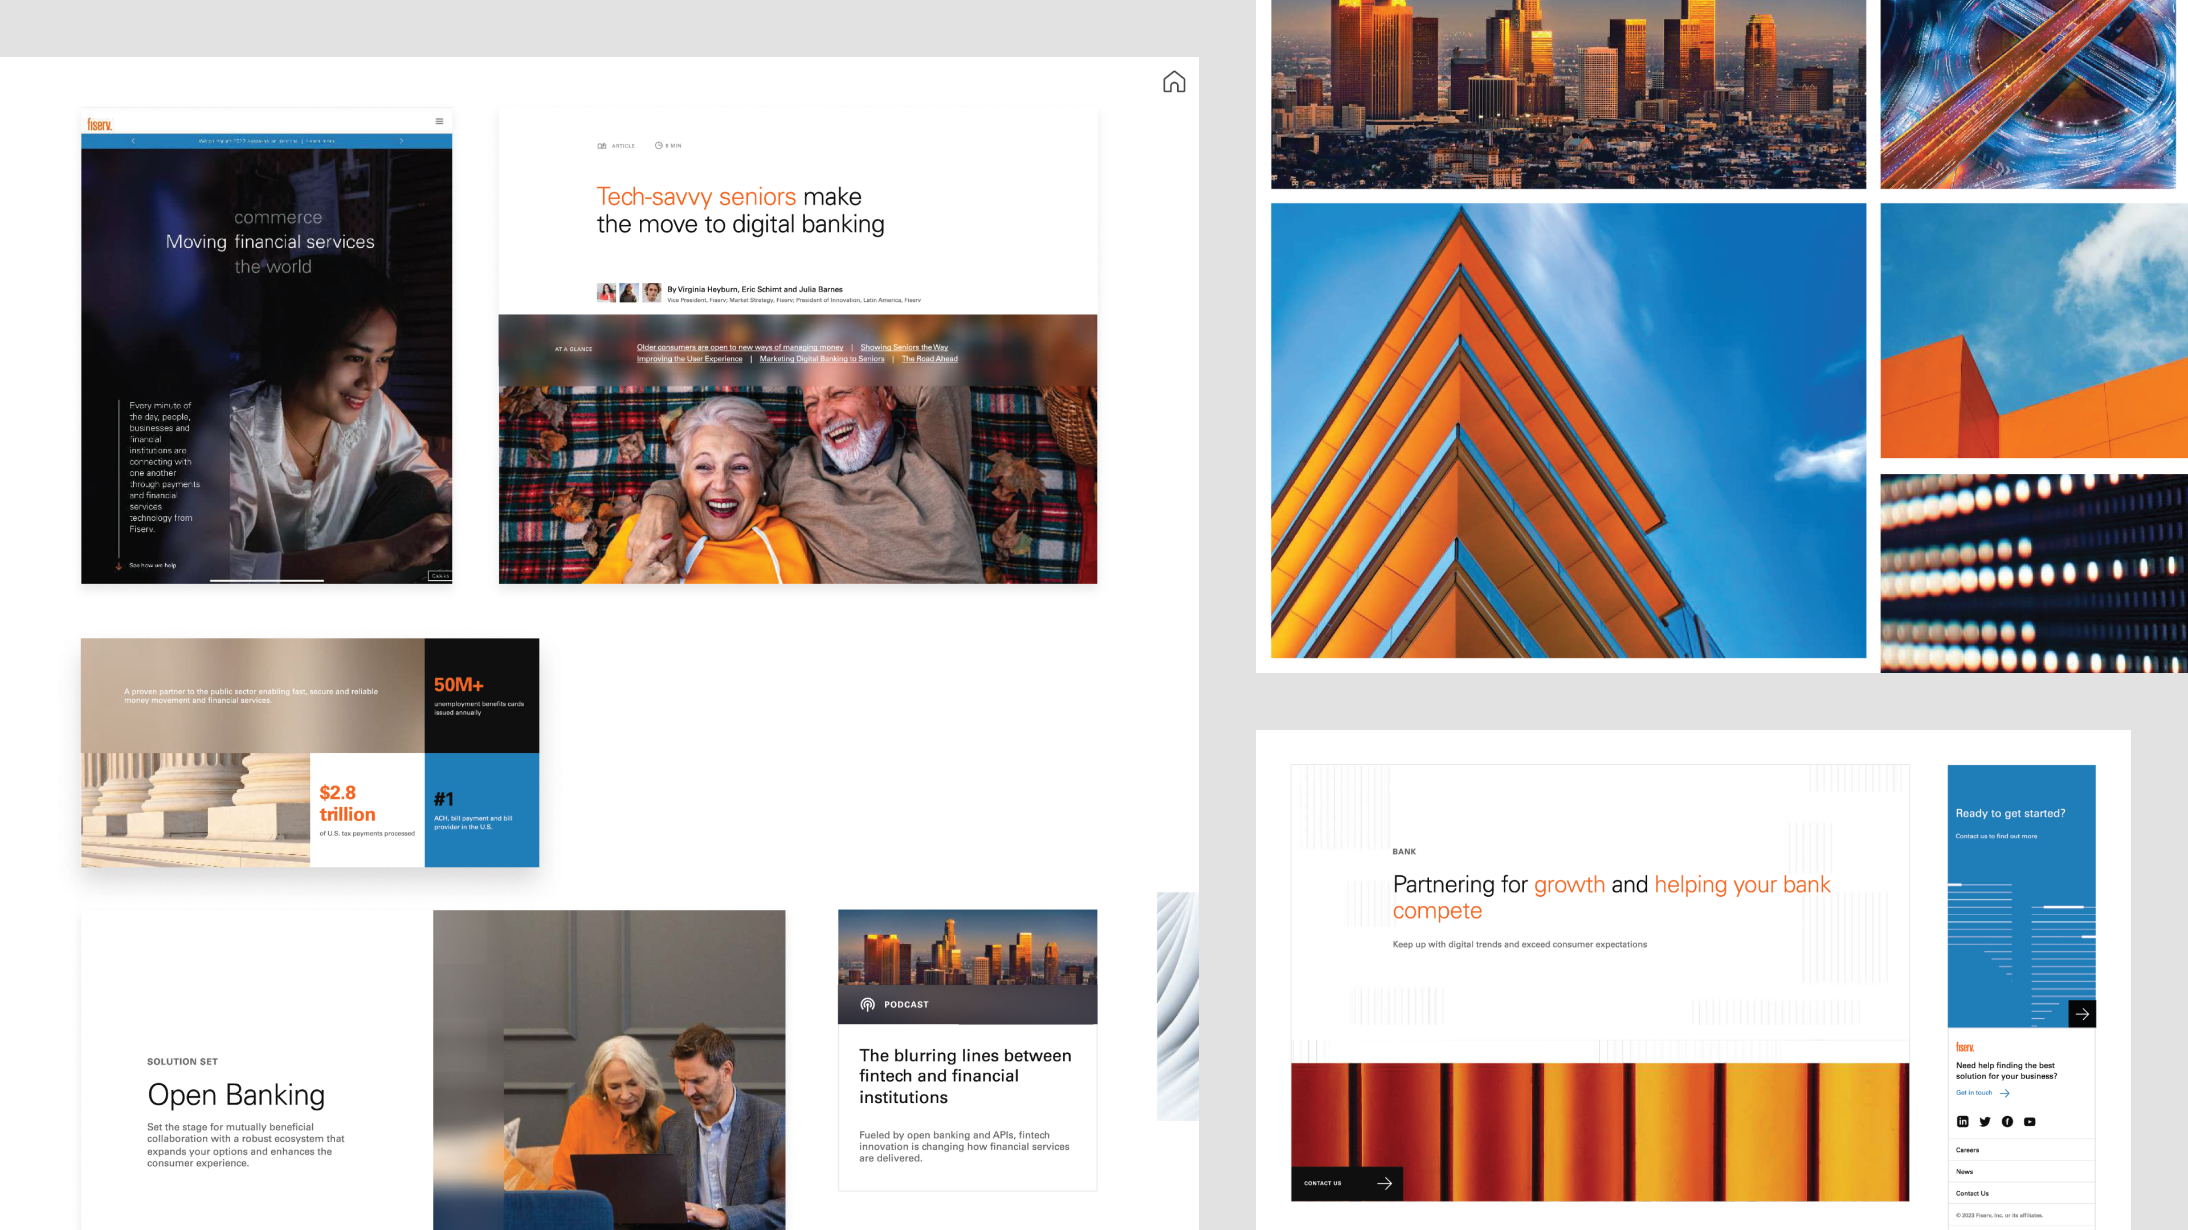Image resolution: width=2188 pixels, height=1230 pixels.
Task: Open the hamburger menu on Fiserv mobile mockup
Action: 439,121
